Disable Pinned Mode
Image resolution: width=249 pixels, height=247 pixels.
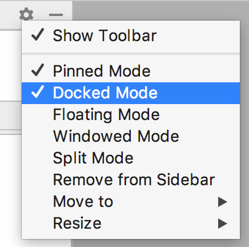pos(131,71)
